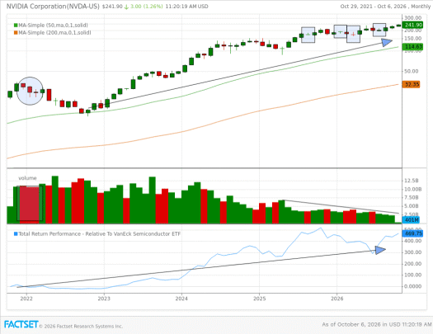Click the FACTSET logo
This screenshot has width=433, height=334.
(21, 325)
